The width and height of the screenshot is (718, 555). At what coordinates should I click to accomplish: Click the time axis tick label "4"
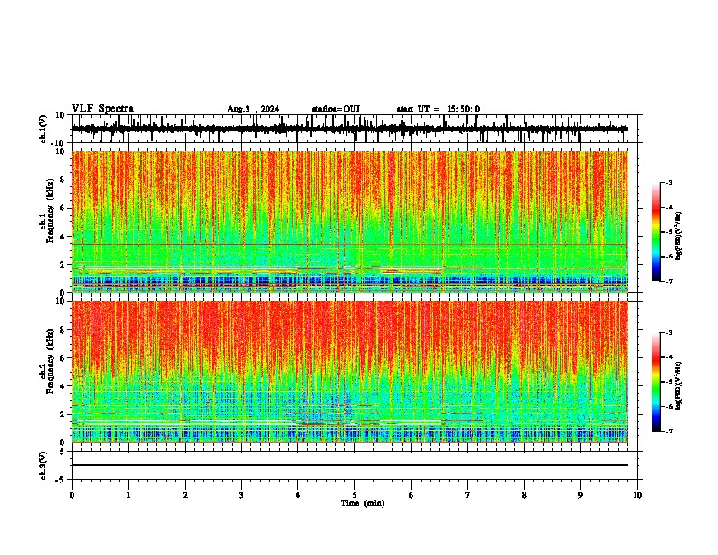(x=298, y=495)
